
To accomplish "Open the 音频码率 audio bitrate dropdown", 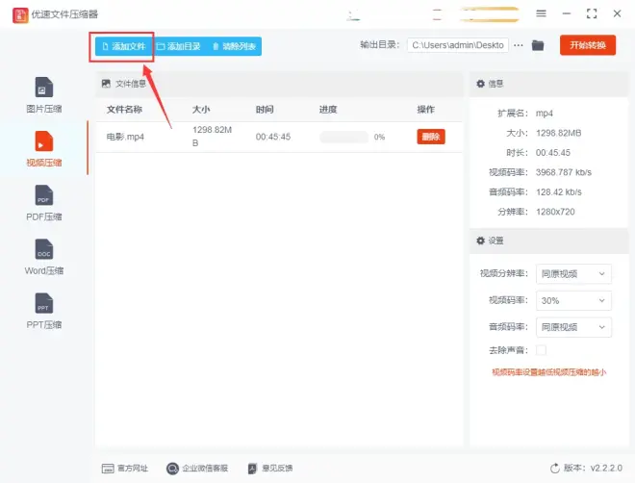I will click(573, 327).
